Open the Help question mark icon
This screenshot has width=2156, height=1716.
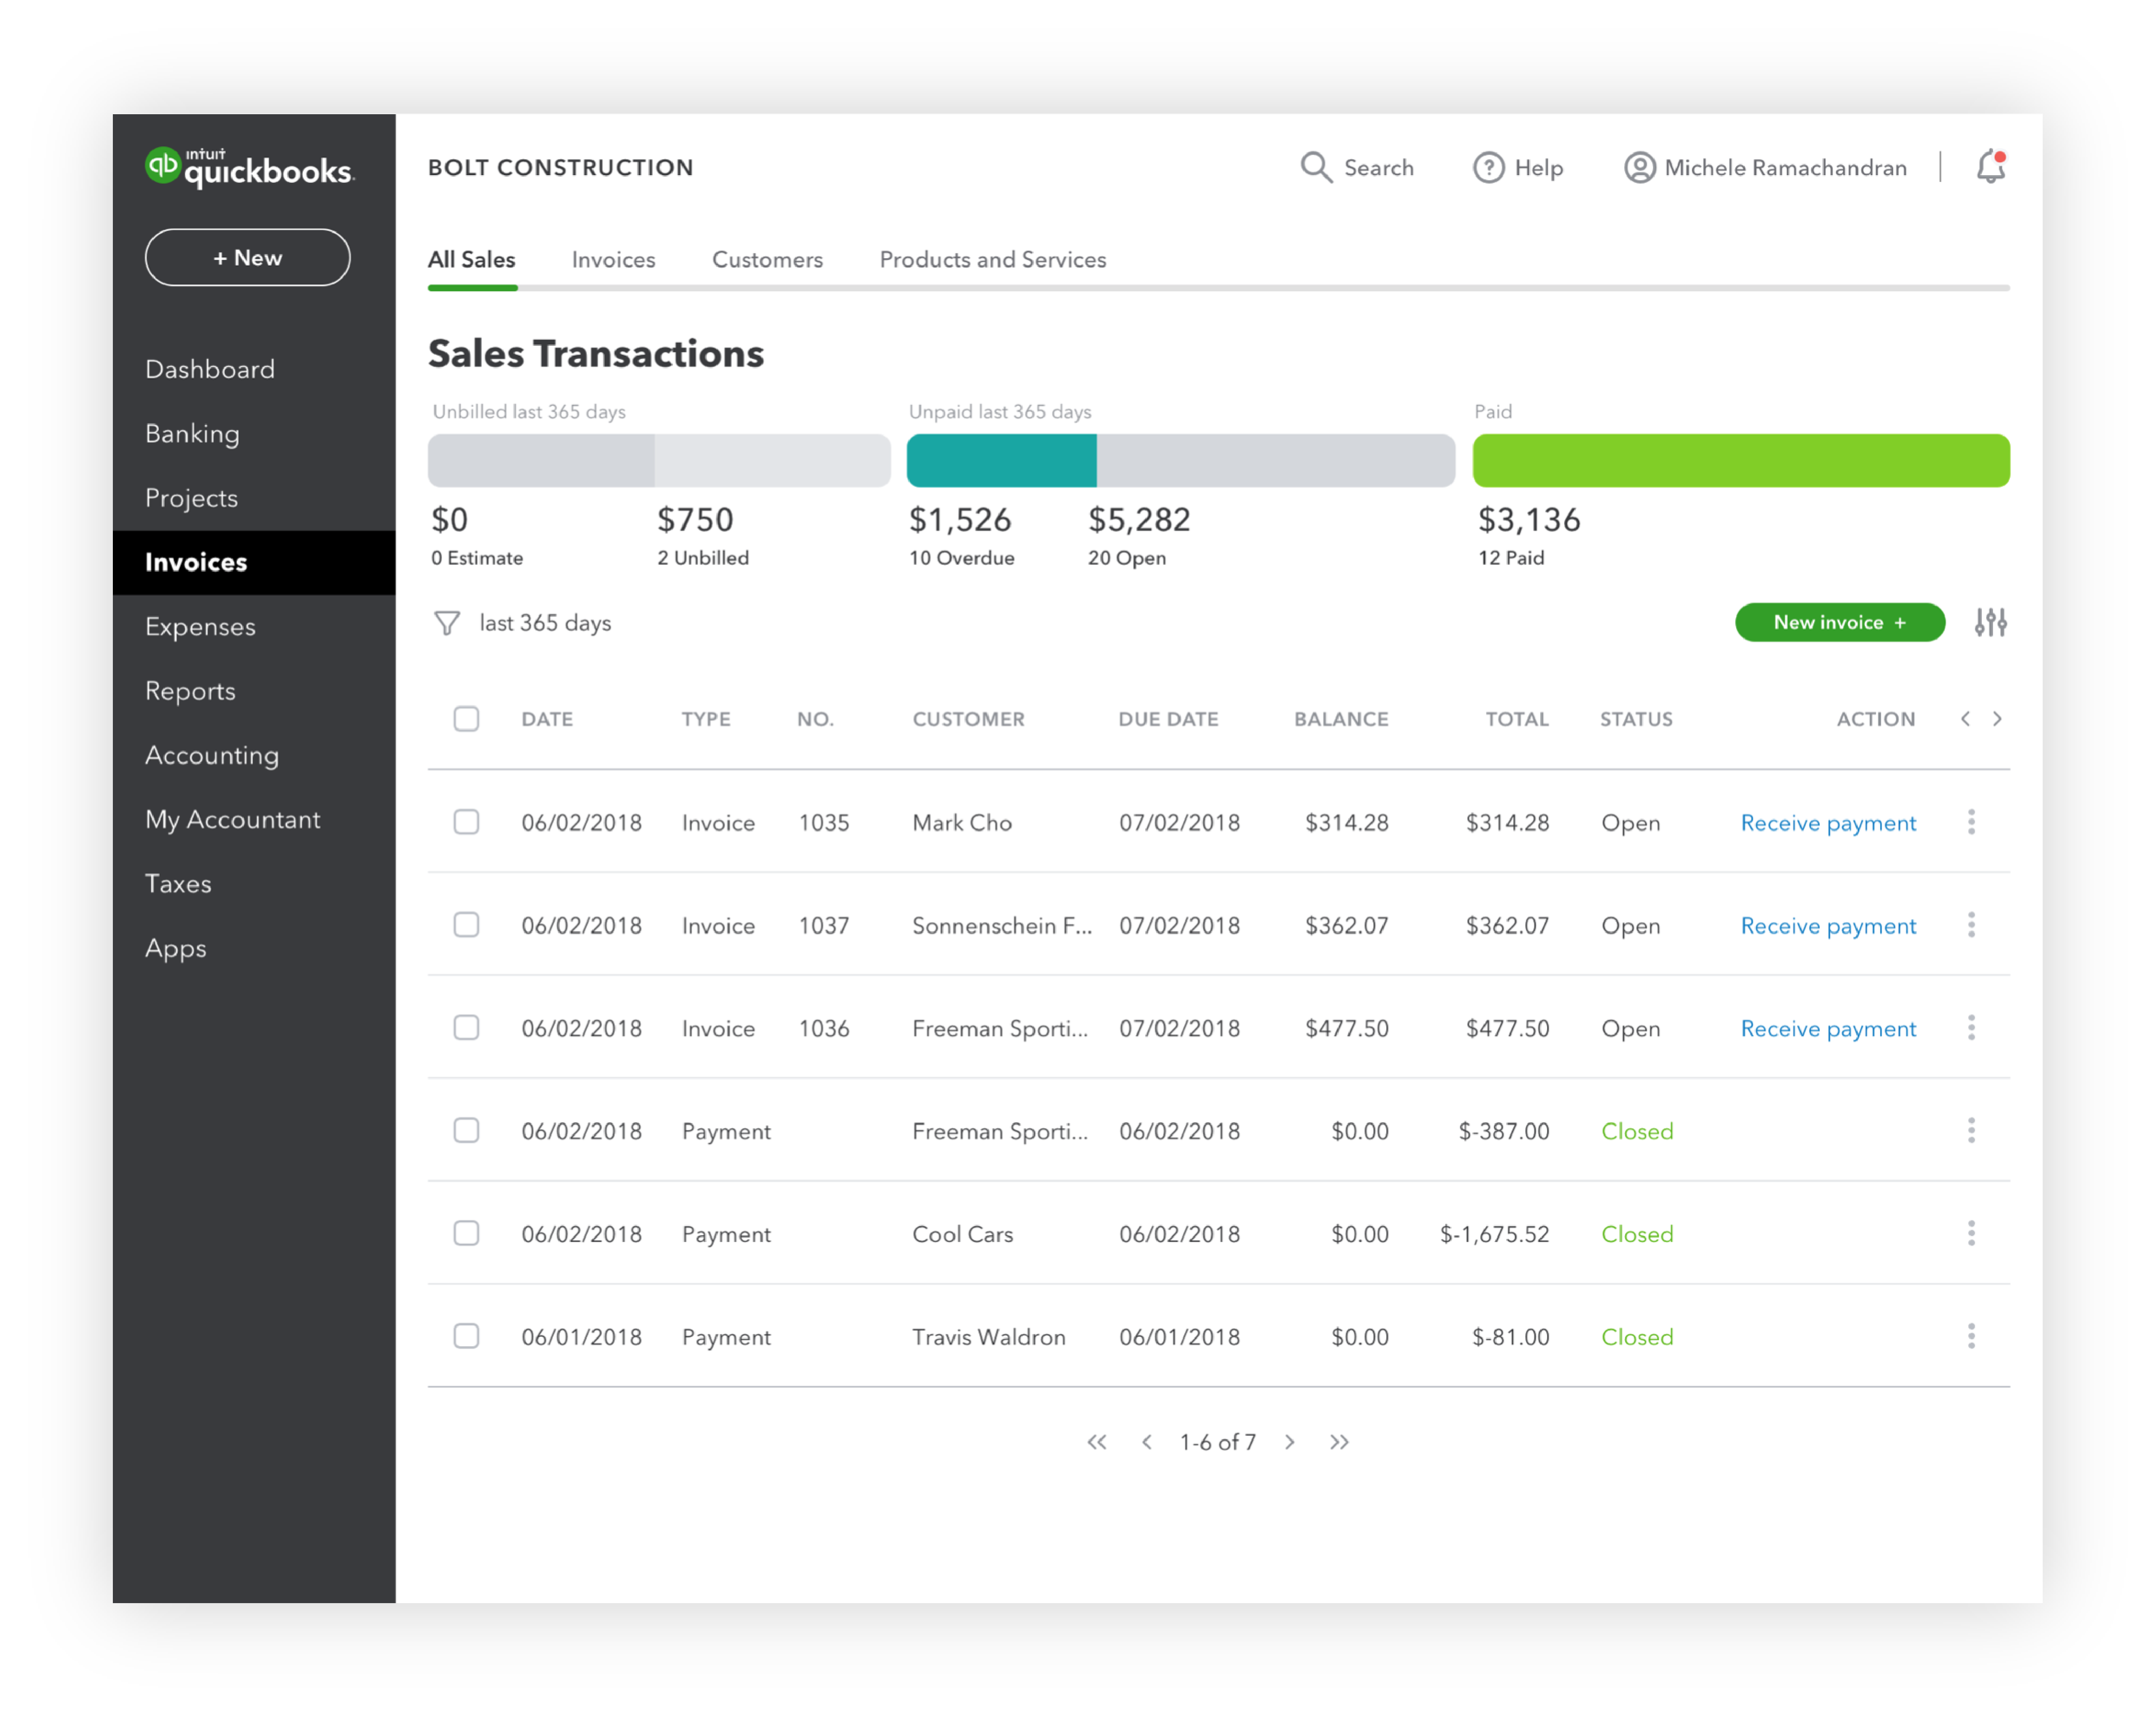point(1488,167)
